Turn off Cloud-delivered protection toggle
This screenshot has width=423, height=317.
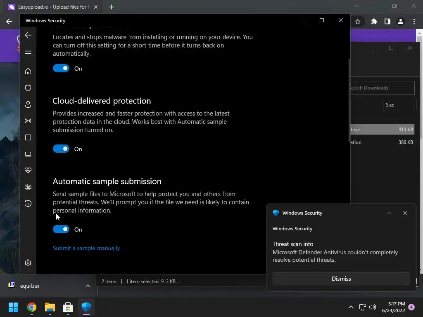[x=61, y=149]
